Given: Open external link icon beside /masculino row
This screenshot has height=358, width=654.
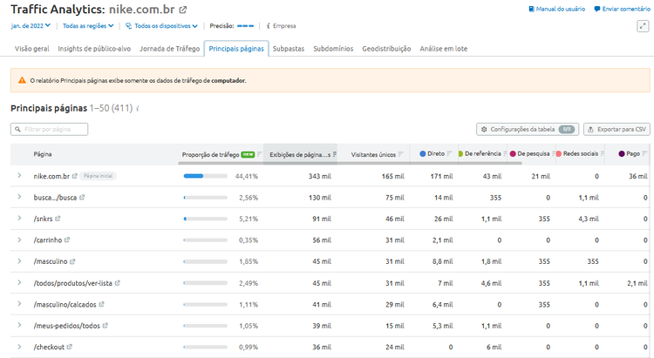Looking at the screenshot, I should [x=72, y=261].
